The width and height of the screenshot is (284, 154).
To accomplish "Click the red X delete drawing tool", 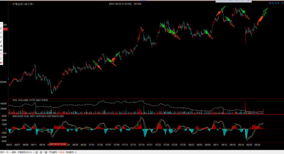I will (1, 63).
